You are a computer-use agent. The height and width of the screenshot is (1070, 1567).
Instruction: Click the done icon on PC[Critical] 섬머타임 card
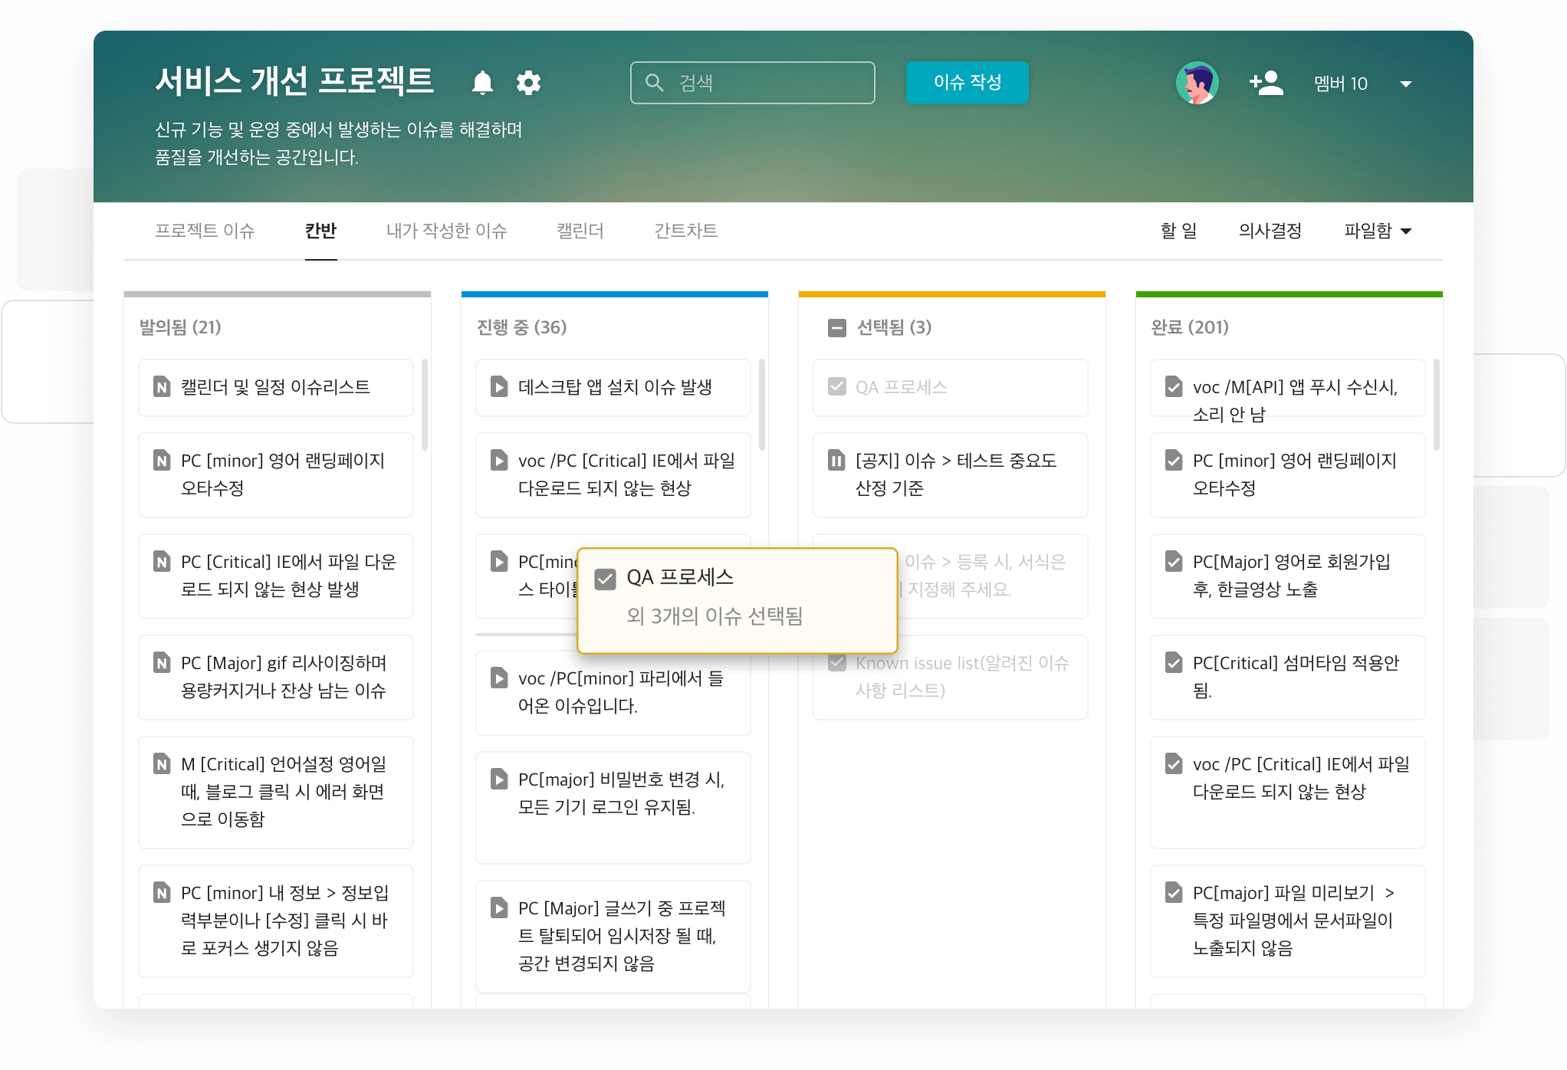point(1174,663)
